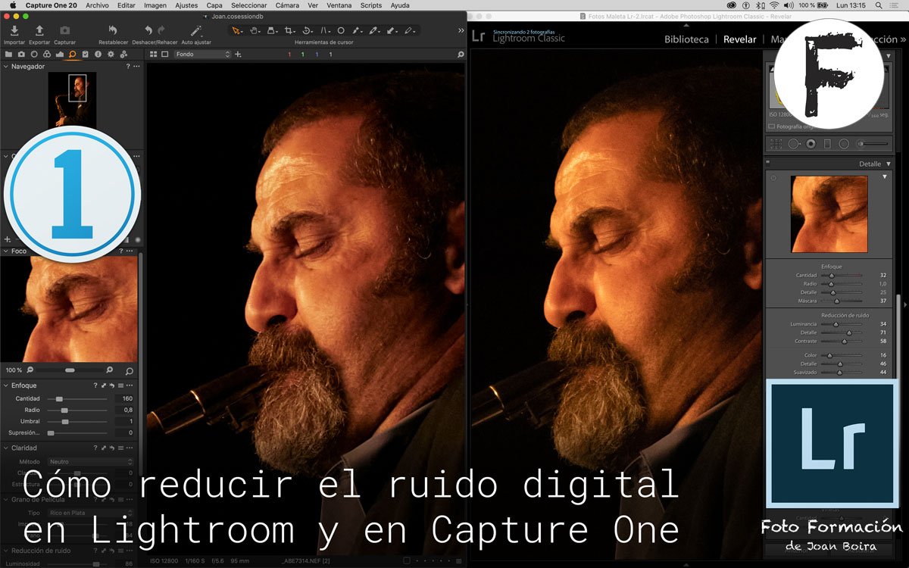909x568 pixels.
Task: Select the orange pointer cursor tool
Action: point(236,30)
